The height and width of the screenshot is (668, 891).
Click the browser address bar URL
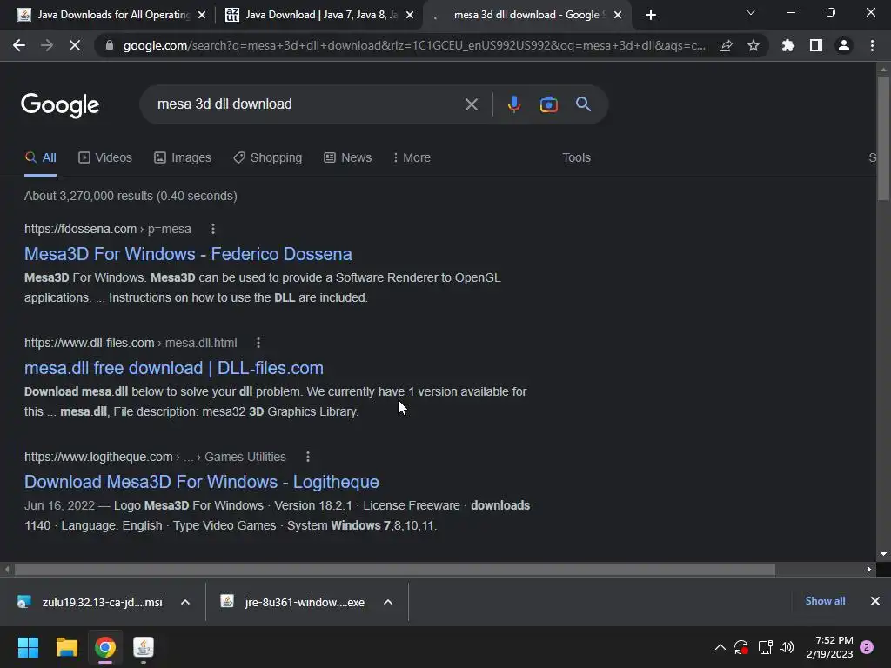click(x=414, y=45)
